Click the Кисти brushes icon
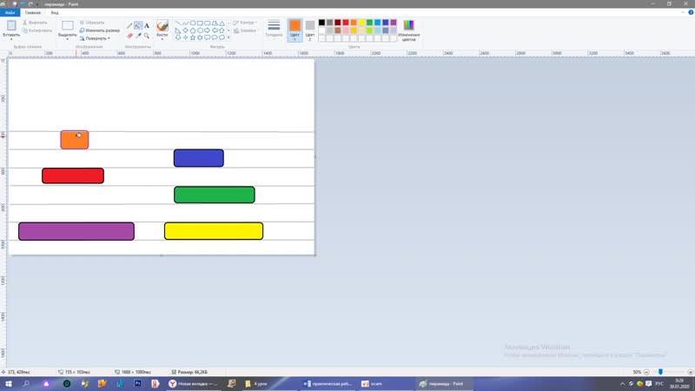 (x=162, y=28)
